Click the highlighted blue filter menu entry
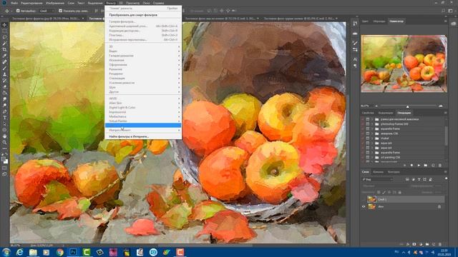This screenshot has width=458, height=257. point(143,126)
